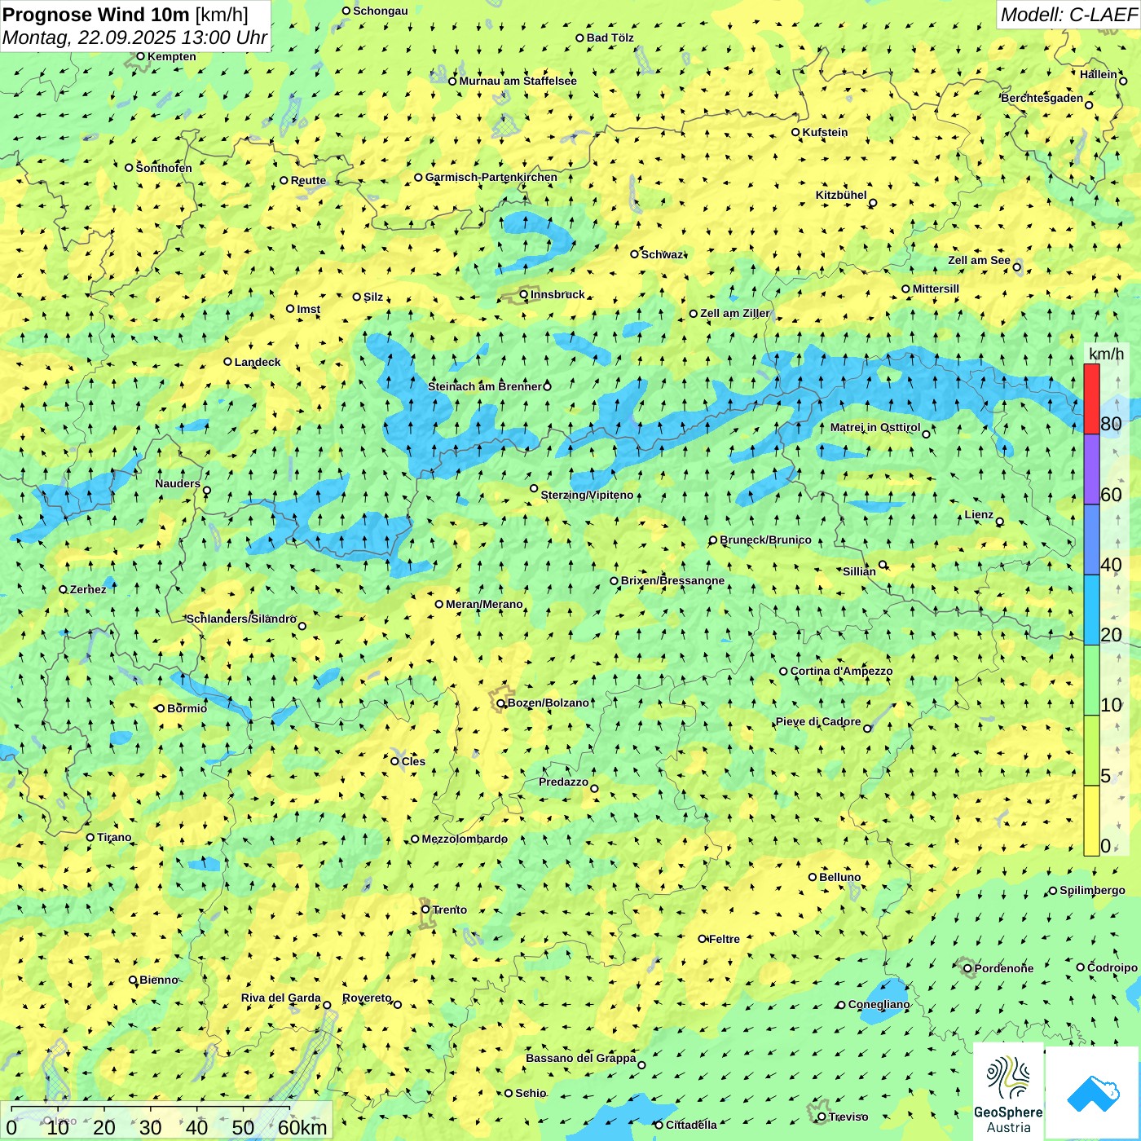Click the 'Berchtesgaden' label
Image resolution: width=1141 pixels, height=1141 pixels.
pos(1042,98)
